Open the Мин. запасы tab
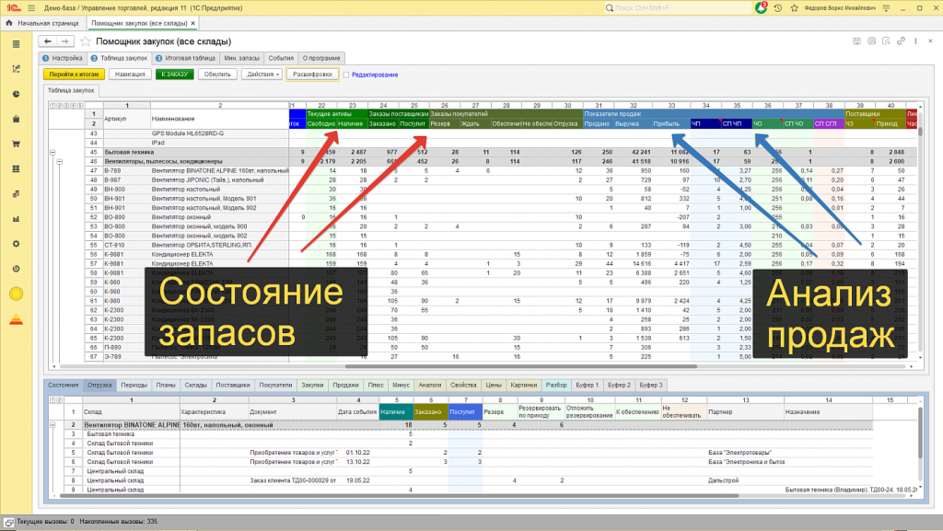This screenshot has height=531, width=943. coord(242,58)
